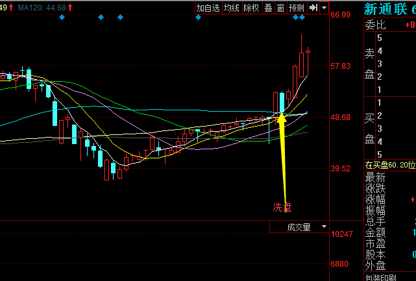Click the 总手 total-volume label
The width and height of the screenshot is (416, 281).
tap(375, 221)
